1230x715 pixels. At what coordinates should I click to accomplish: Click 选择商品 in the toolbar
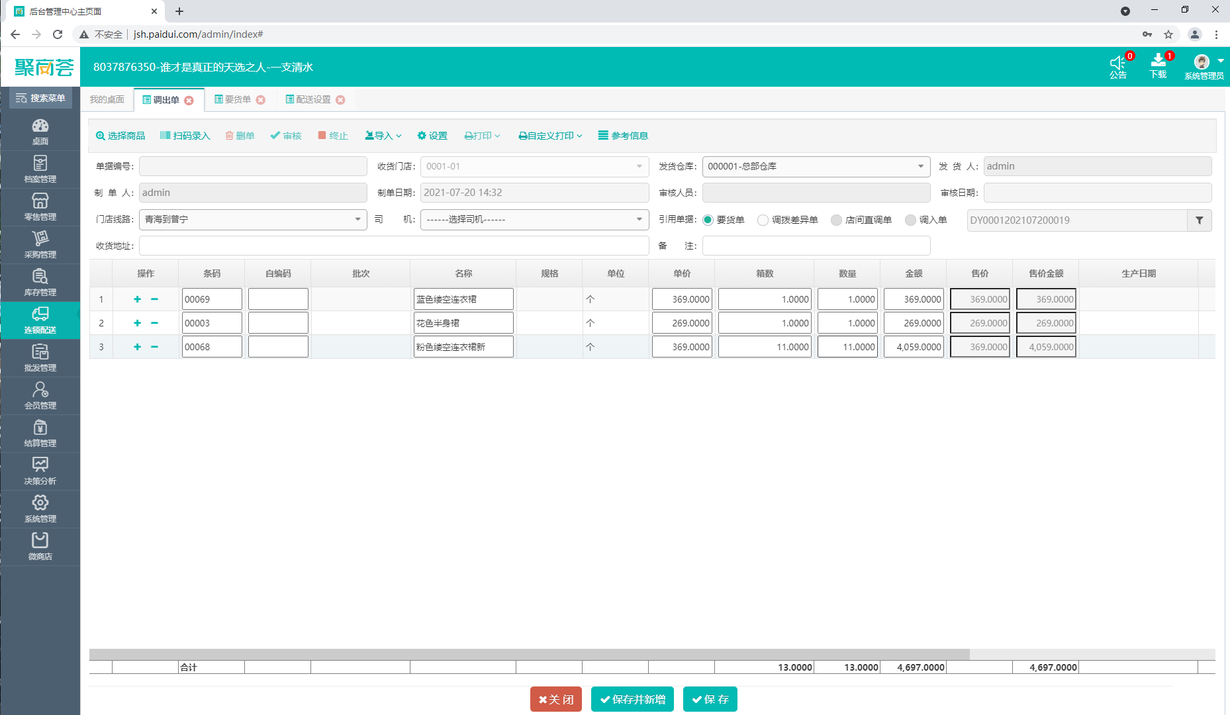[120, 136]
